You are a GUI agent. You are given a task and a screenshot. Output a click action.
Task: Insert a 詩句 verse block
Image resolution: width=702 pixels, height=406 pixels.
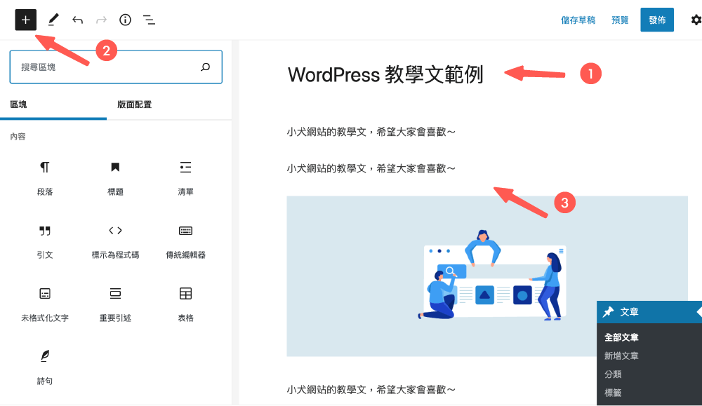point(45,368)
